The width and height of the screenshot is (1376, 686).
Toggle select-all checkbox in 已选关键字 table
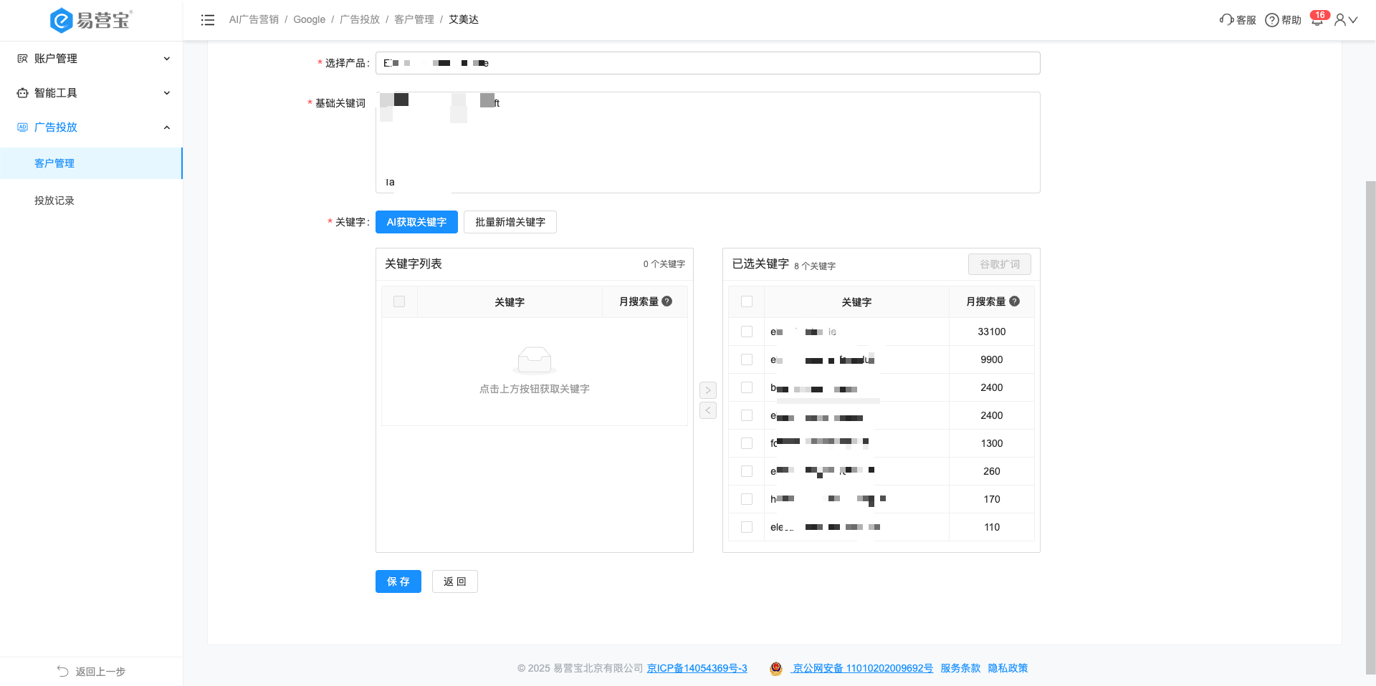[x=747, y=301]
